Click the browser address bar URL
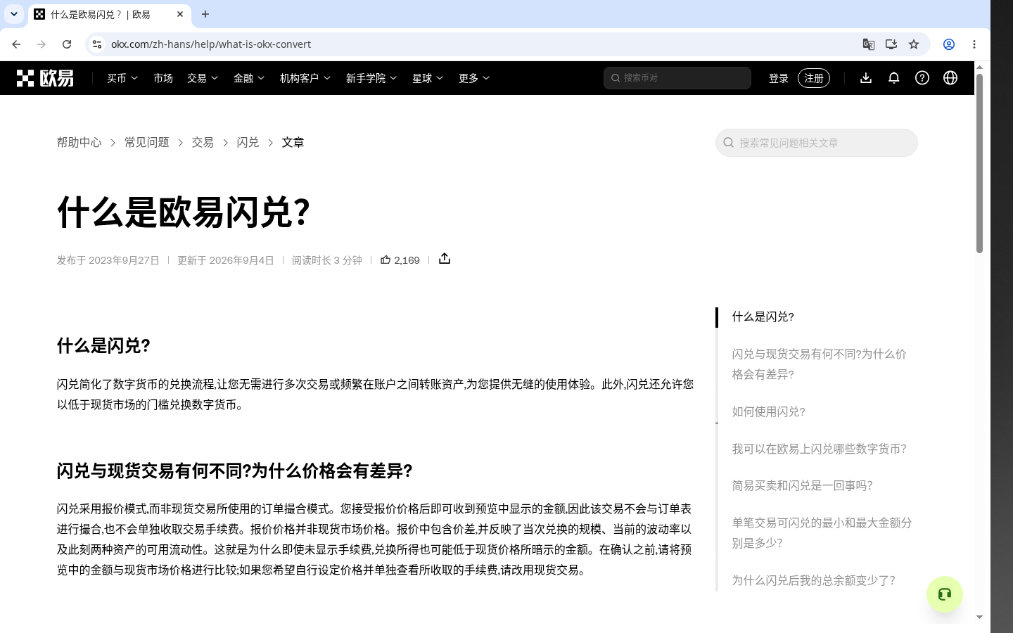 point(211,44)
